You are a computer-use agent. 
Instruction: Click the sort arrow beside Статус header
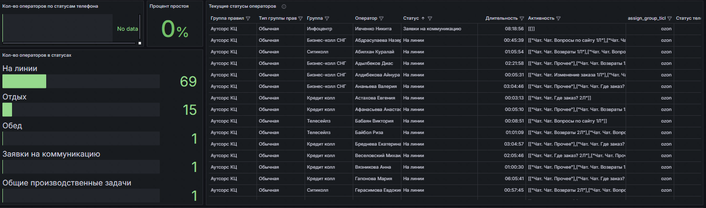(423, 18)
